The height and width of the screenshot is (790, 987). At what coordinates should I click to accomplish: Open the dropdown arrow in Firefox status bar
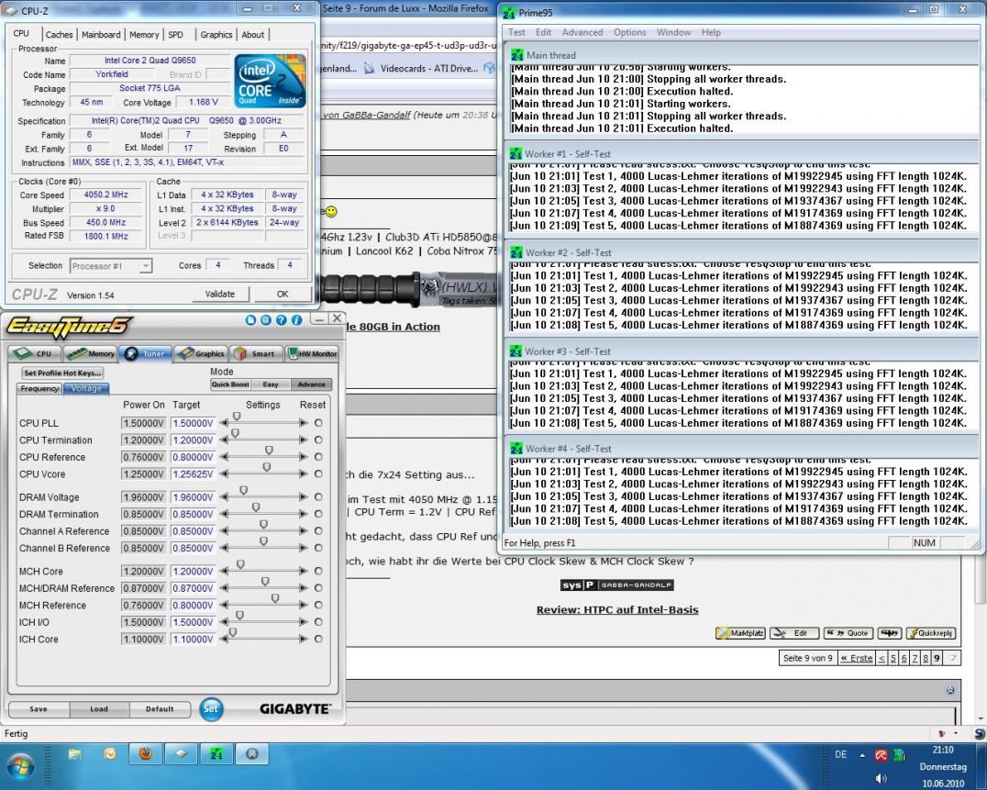pyautogui.click(x=956, y=734)
